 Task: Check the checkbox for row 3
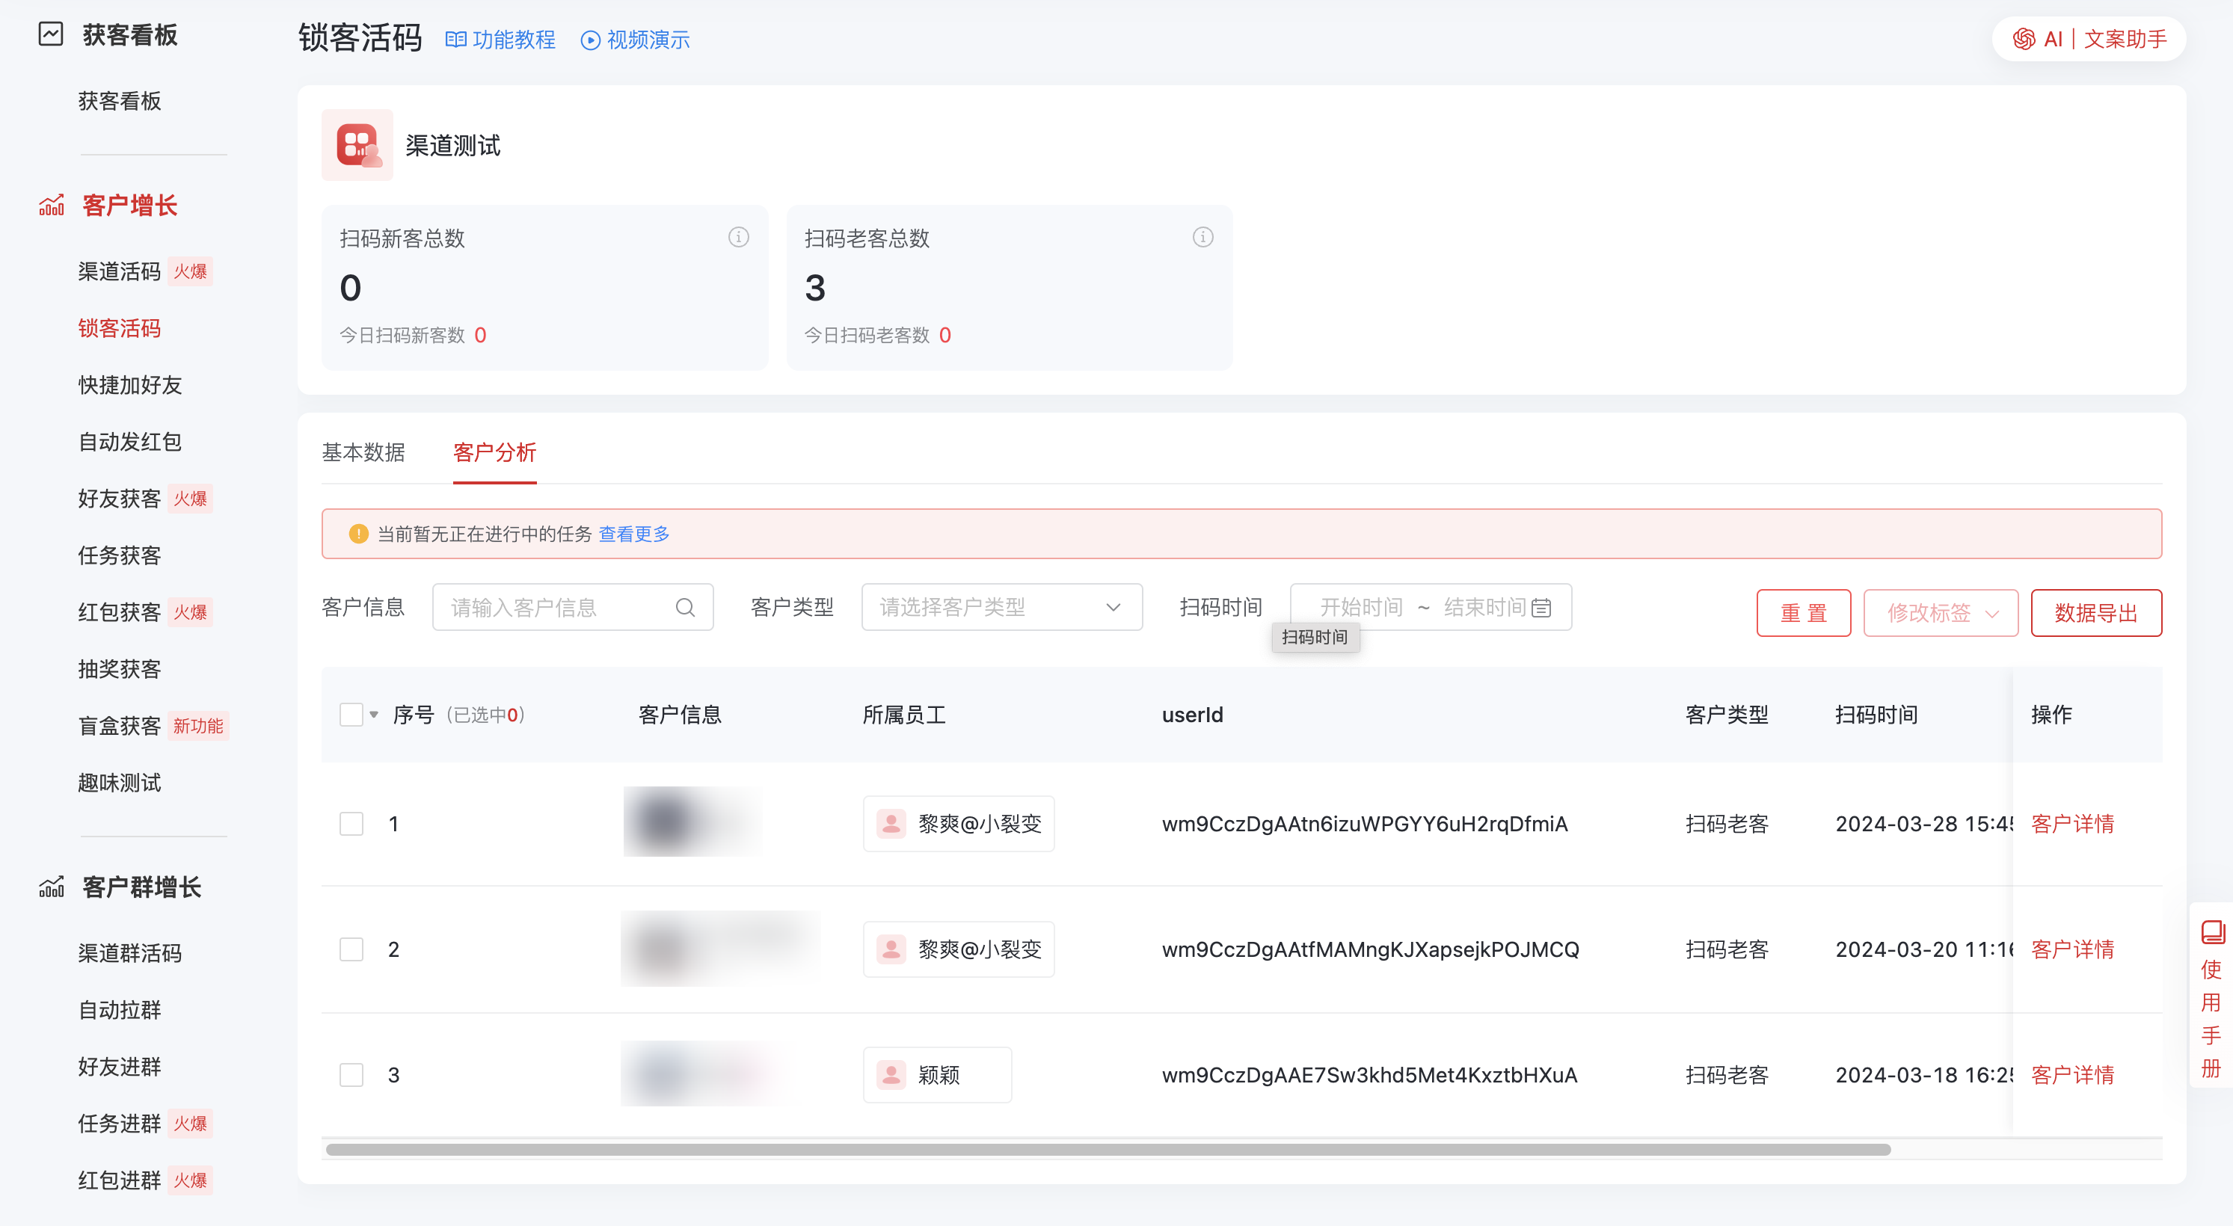[351, 1074]
